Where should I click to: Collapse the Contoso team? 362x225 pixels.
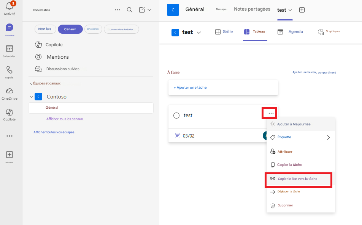click(32, 97)
